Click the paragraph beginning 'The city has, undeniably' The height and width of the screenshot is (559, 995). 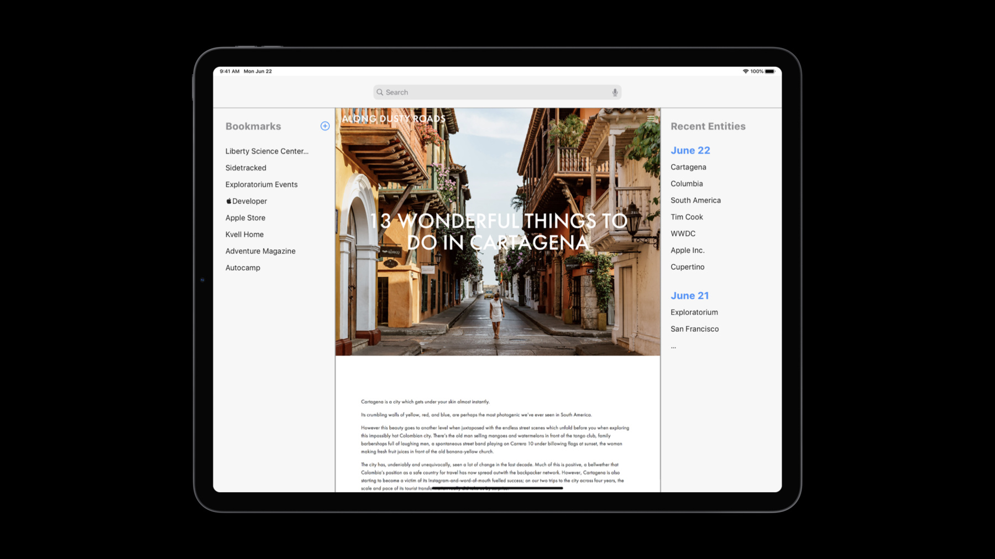[x=493, y=477]
